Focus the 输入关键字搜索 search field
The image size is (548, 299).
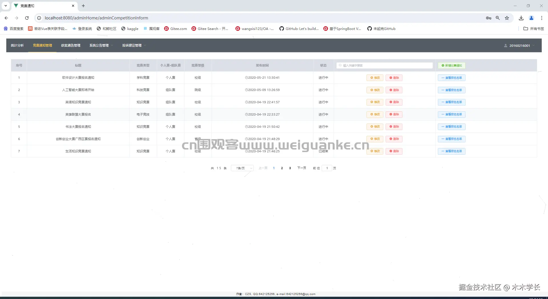point(384,65)
